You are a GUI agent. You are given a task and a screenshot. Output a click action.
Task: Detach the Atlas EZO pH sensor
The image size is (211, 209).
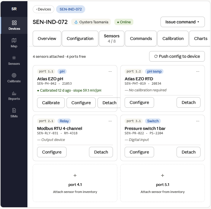[109, 103]
